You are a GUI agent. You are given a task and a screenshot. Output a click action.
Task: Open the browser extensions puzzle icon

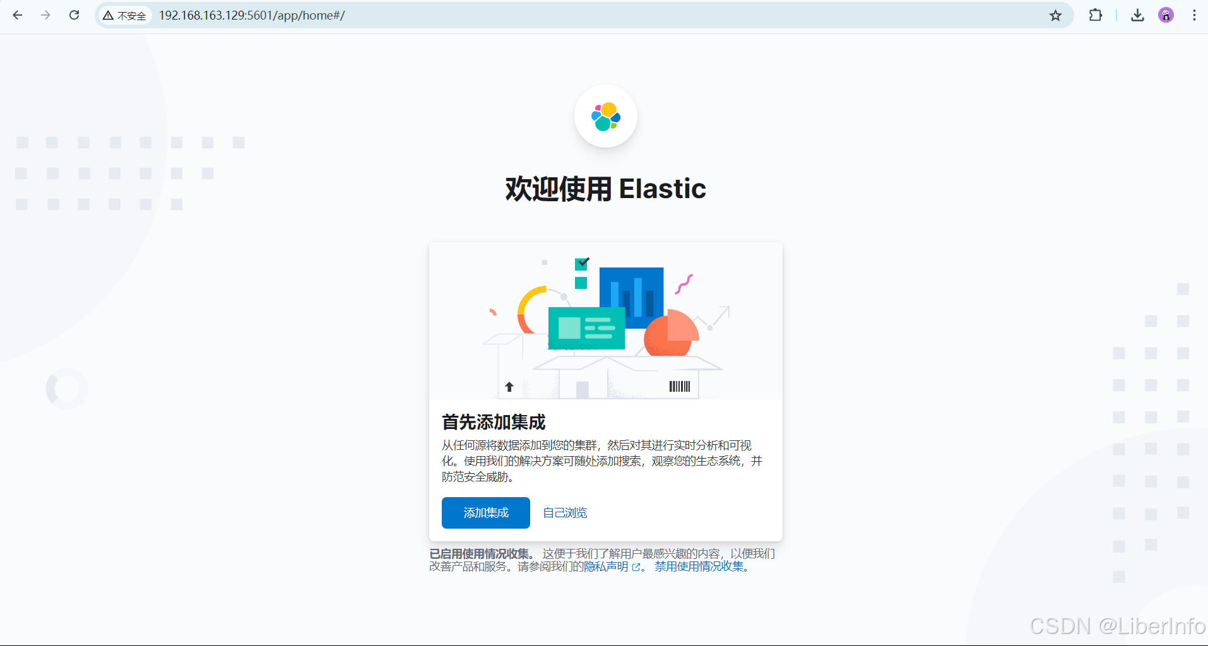(x=1095, y=15)
